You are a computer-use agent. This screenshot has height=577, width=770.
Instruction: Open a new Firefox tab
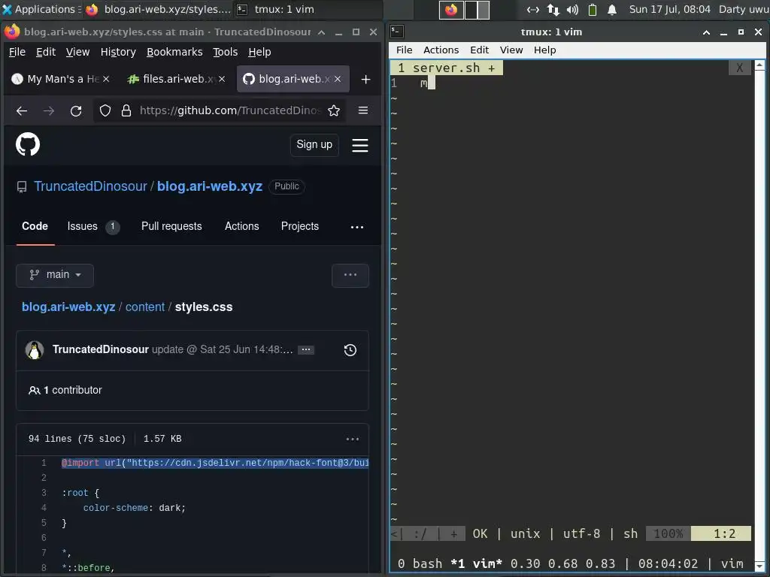point(365,80)
